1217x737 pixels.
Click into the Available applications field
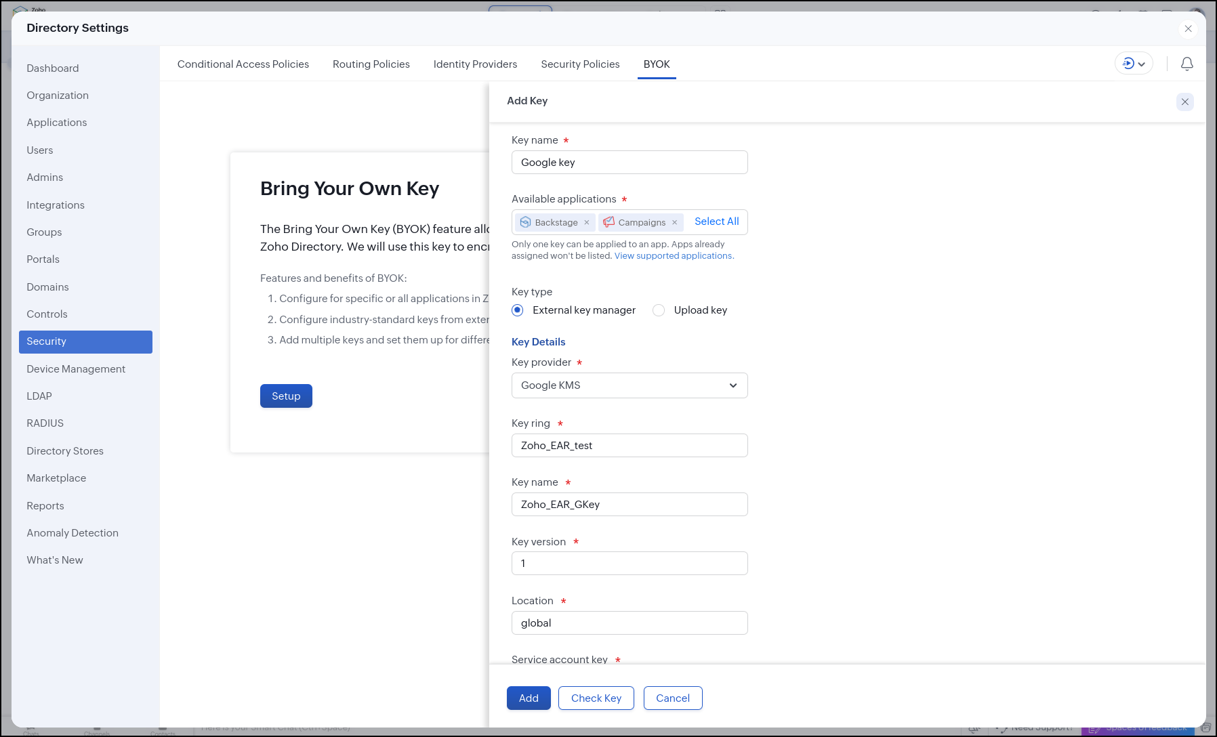click(630, 222)
